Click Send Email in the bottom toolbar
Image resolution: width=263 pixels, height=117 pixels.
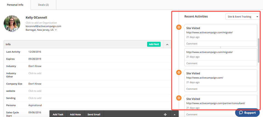(x=94, y=115)
